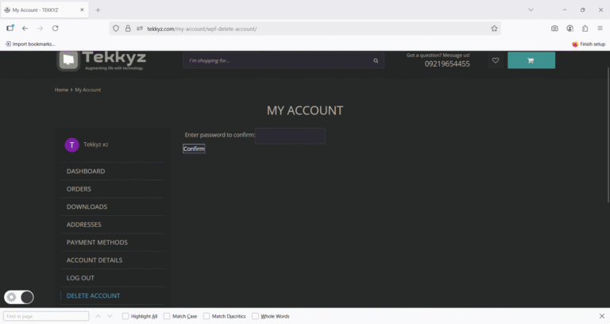
Task: Enable Highlight All checkbox
Action: pyautogui.click(x=125, y=316)
